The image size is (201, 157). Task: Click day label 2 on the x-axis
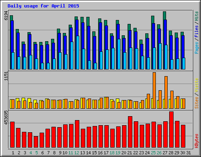pos(19,153)
